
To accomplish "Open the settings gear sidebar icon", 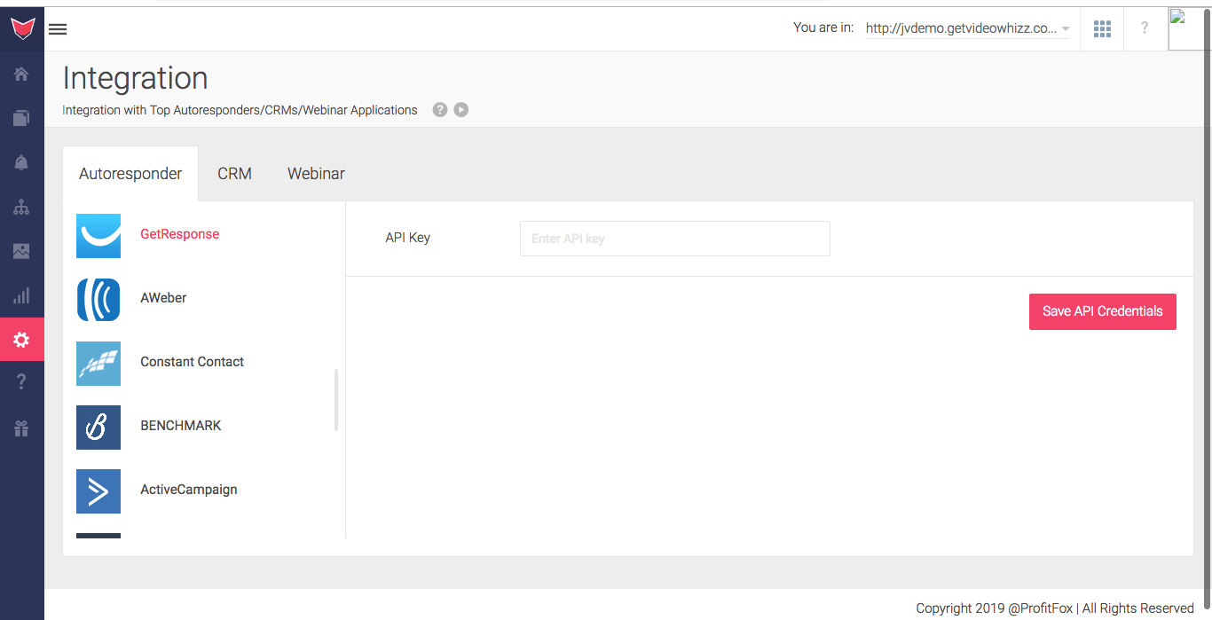I will pos(21,340).
